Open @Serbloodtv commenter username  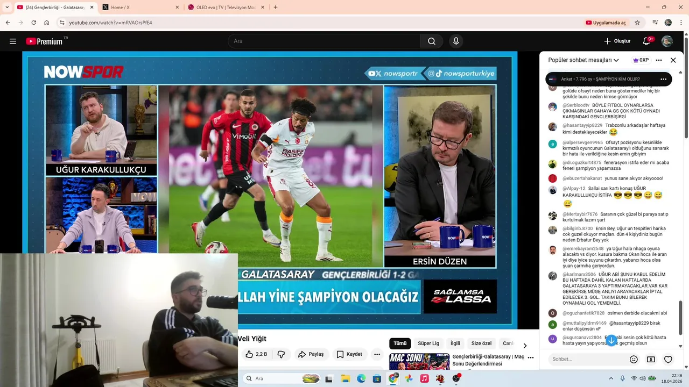(576, 105)
